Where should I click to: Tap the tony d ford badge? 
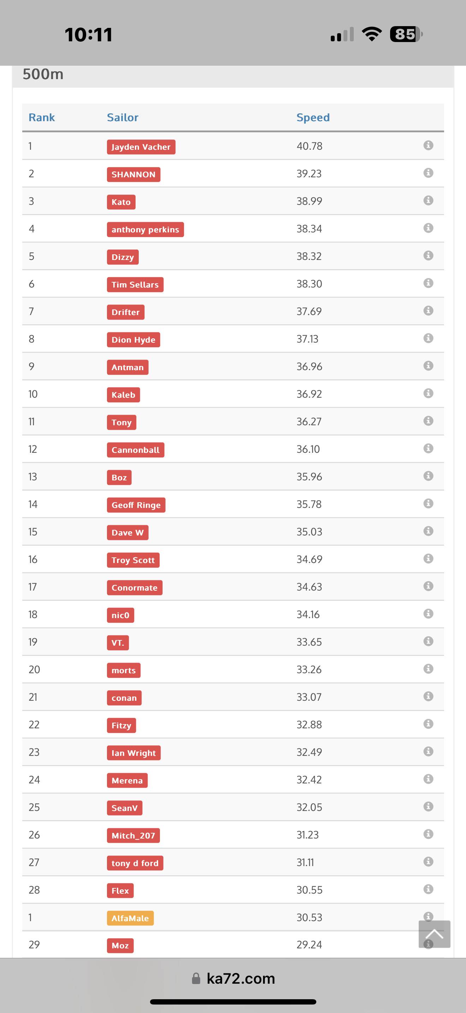[x=135, y=863]
